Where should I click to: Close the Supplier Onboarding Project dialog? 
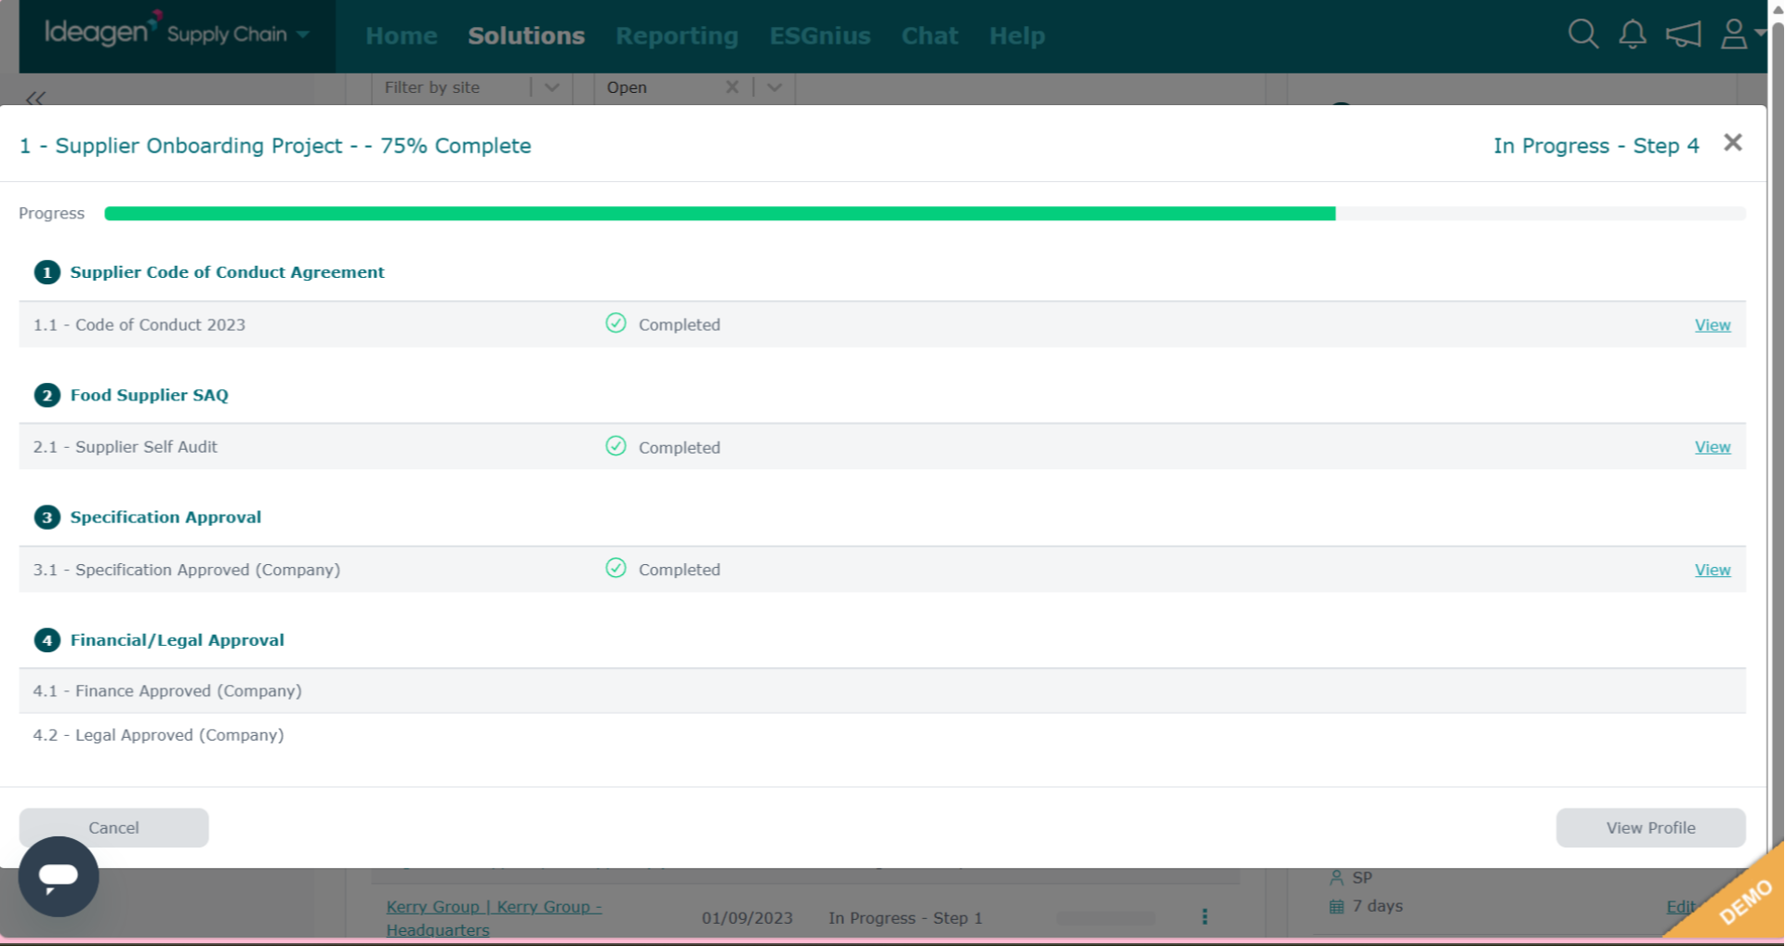[x=1733, y=142]
